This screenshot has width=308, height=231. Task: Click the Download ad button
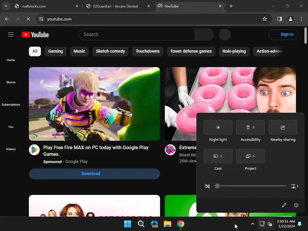tap(94, 174)
